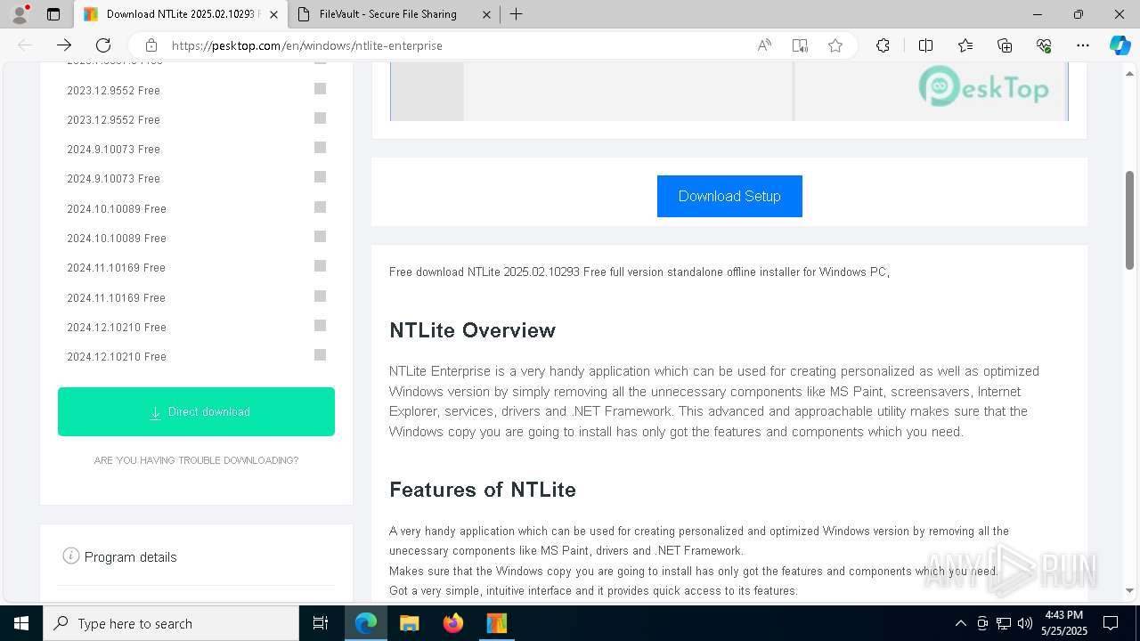Image resolution: width=1140 pixels, height=641 pixels.
Task: Open Browser essentials icon
Action: click(1044, 45)
